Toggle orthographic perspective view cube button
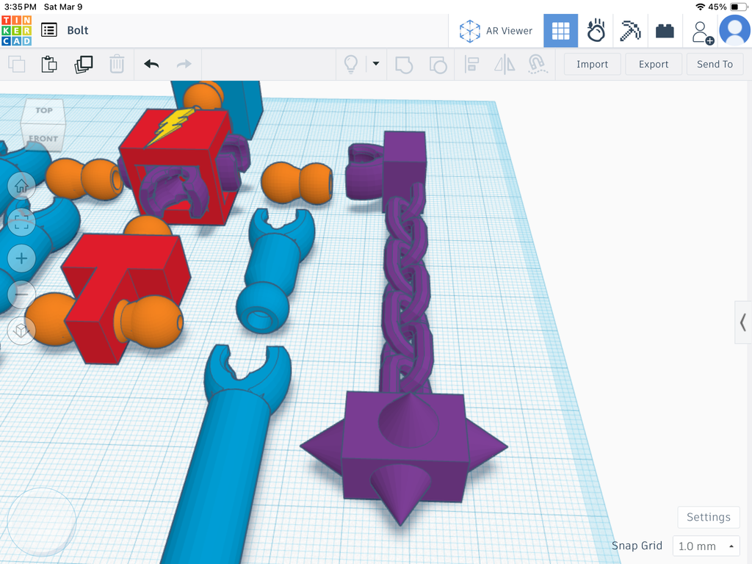 [x=21, y=330]
